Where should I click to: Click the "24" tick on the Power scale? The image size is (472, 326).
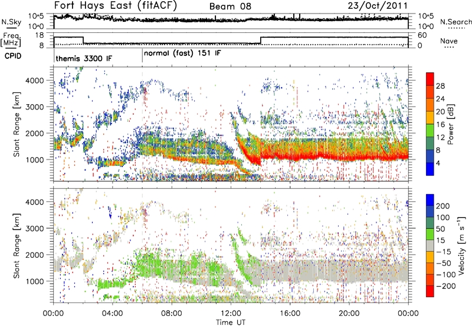pos(440,99)
